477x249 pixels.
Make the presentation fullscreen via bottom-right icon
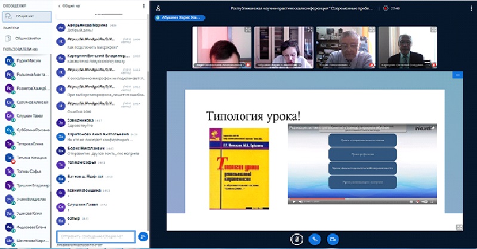pyautogui.click(x=458, y=226)
